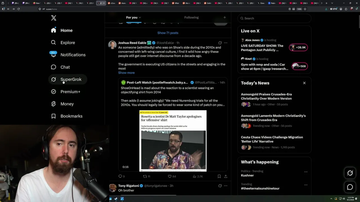Open Tony Rigatoni's profile picture
The width and height of the screenshot is (360, 202).
(112, 188)
